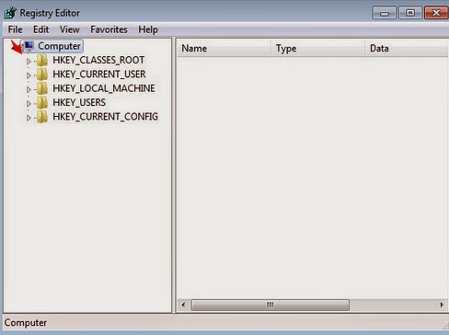Click the HKEY_LOCAL_MACHINE folder icon
Image resolution: width=449 pixels, height=335 pixels.
click(x=42, y=88)
